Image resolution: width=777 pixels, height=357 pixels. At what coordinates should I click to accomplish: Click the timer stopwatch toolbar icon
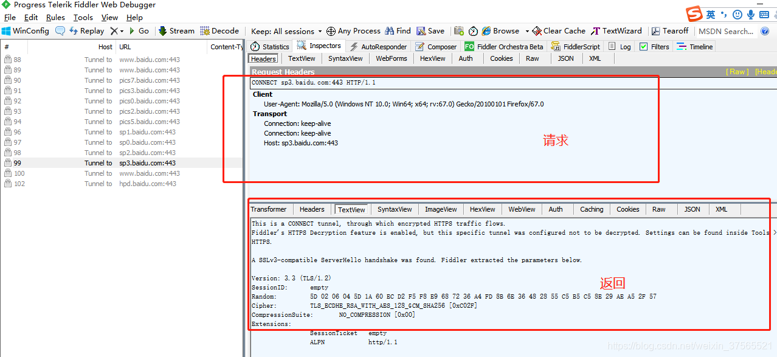[473, 31]
